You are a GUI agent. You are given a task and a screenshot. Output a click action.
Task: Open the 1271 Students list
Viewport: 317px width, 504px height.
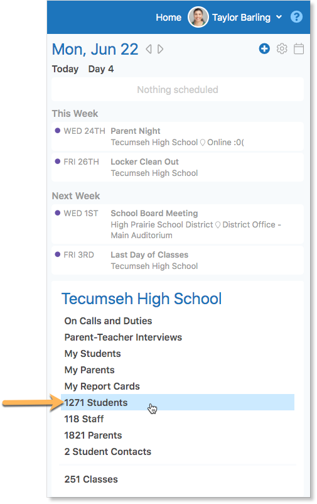[x=178, y=402]
